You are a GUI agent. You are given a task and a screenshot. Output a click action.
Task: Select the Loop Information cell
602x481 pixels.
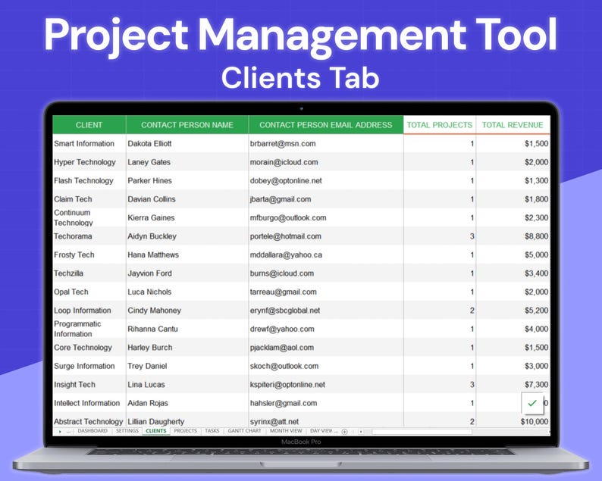[x=89, y=311]
